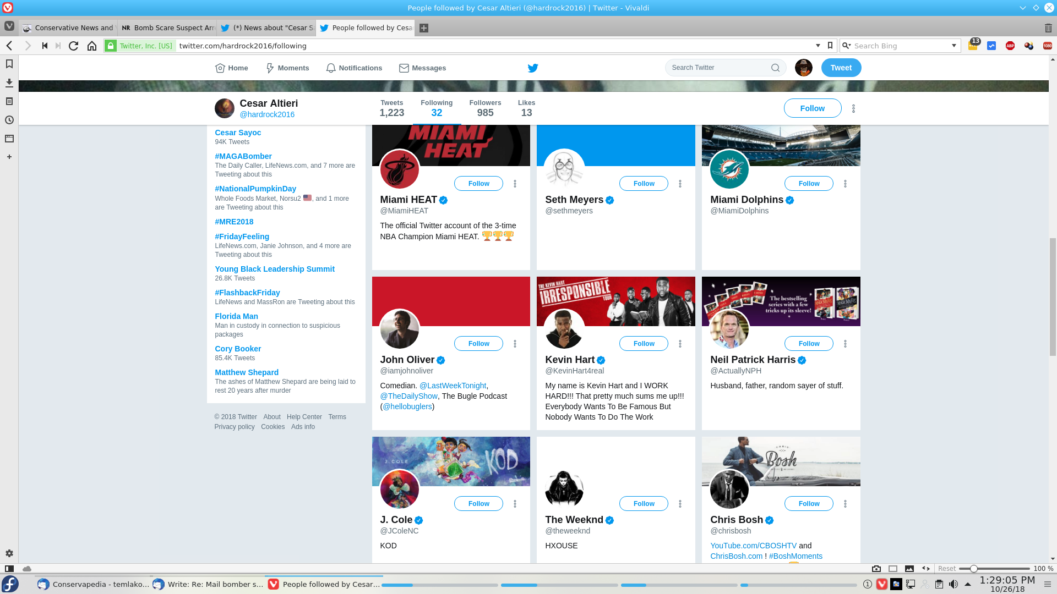Go back with the browser back arrow

tap(9, 46)
